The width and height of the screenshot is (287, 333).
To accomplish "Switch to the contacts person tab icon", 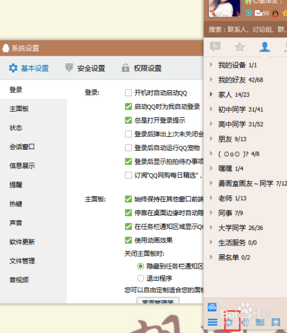I will 265,47.
